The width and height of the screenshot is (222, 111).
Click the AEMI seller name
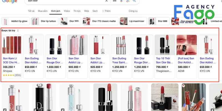pyautogui.click(x=181, y=71)
